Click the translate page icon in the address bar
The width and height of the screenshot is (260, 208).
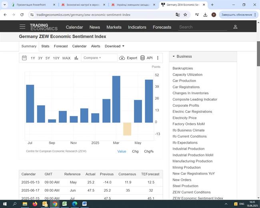(178, 15)
